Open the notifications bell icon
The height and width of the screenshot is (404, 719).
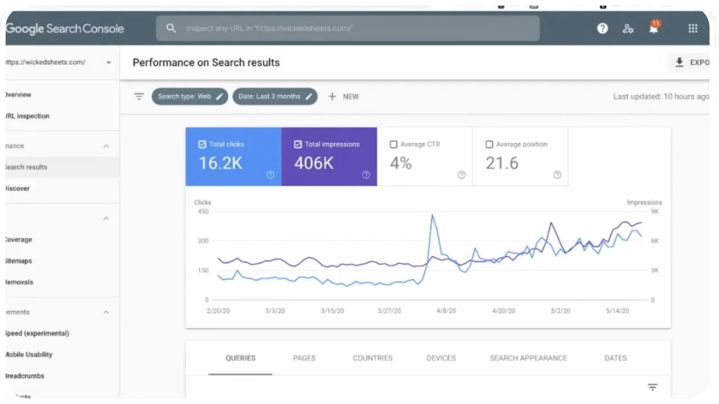point(653,29)
